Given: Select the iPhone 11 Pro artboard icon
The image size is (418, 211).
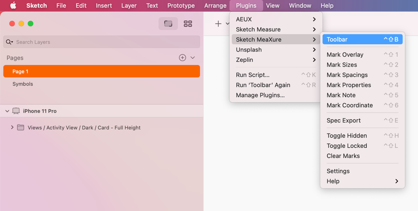Looking at the screenshot, I should pos(16,111).
